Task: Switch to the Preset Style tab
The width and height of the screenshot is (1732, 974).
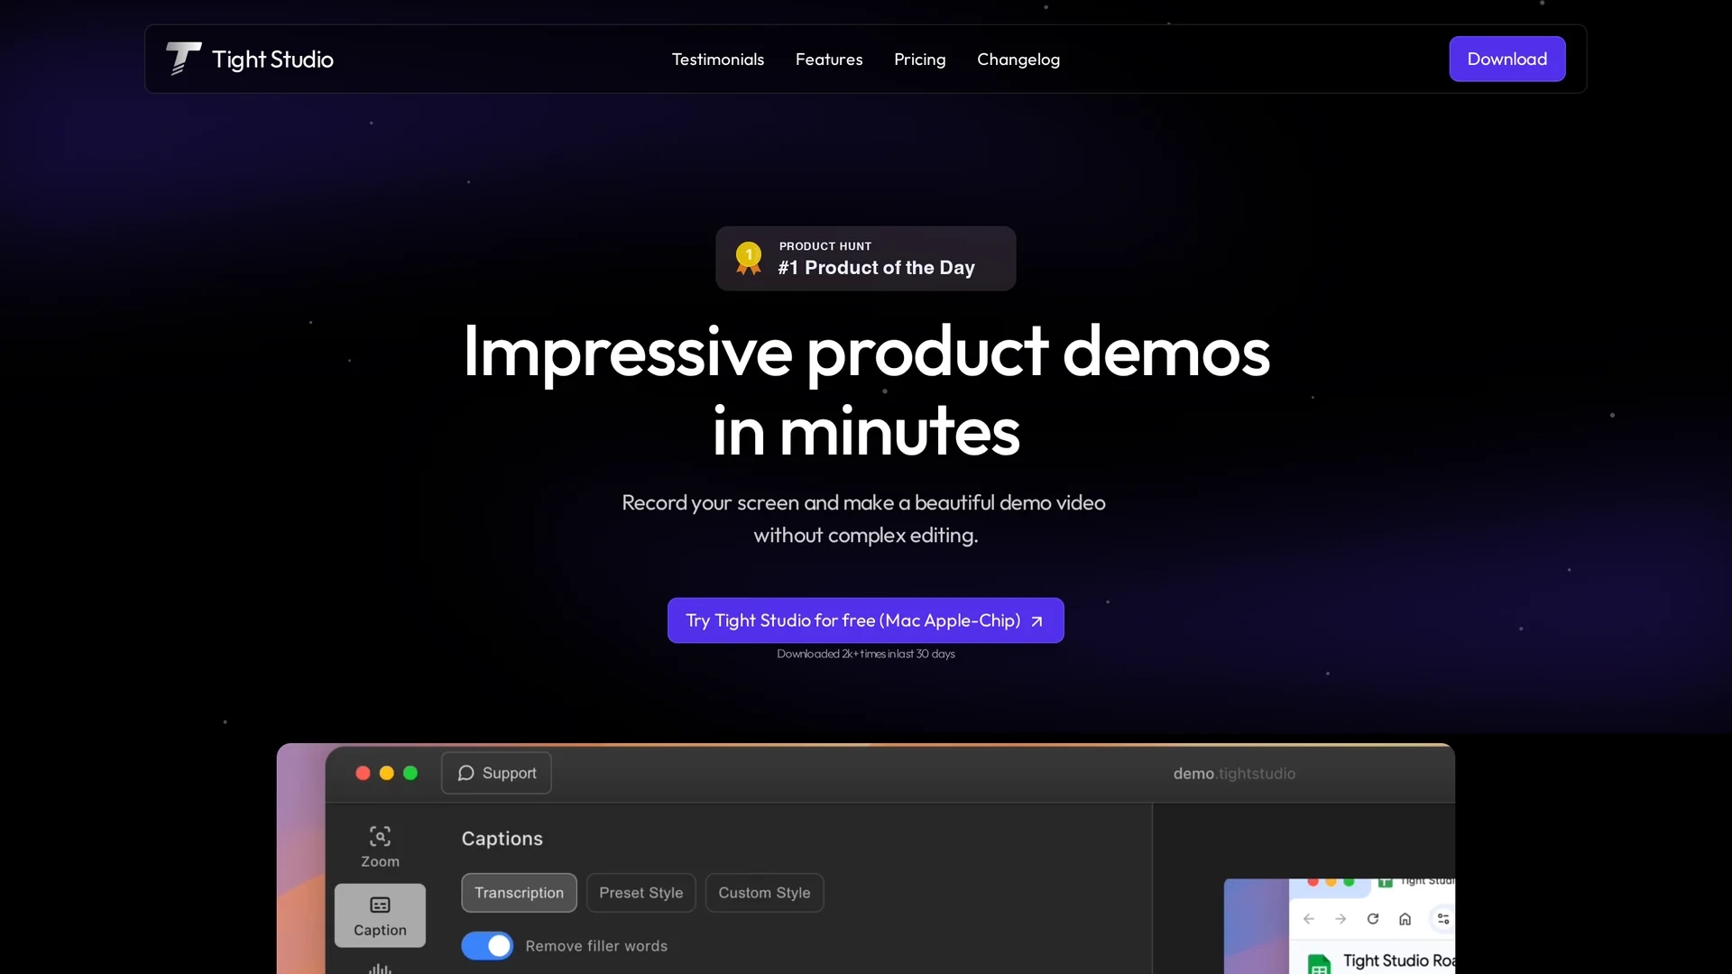Action: coord(640,893)
